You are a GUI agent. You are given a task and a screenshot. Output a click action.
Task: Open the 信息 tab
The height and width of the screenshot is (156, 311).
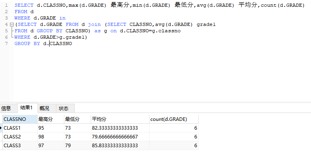[x=8, y=108]
